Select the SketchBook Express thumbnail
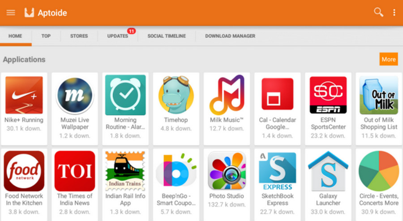The height and width of the screenshot is (221, 403). coord(278,171)
